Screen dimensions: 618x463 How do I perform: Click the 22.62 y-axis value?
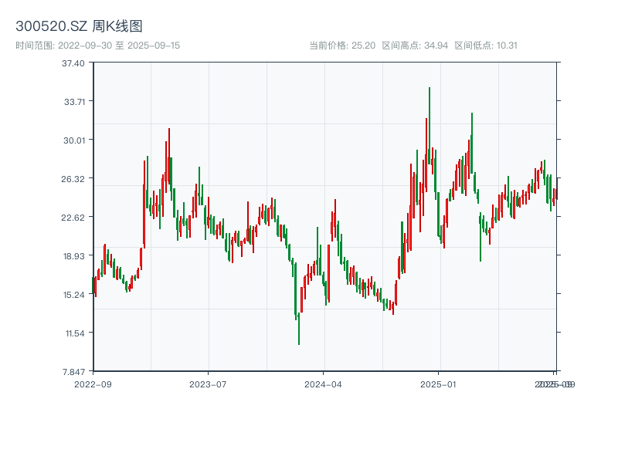click(x=73, y=218)
